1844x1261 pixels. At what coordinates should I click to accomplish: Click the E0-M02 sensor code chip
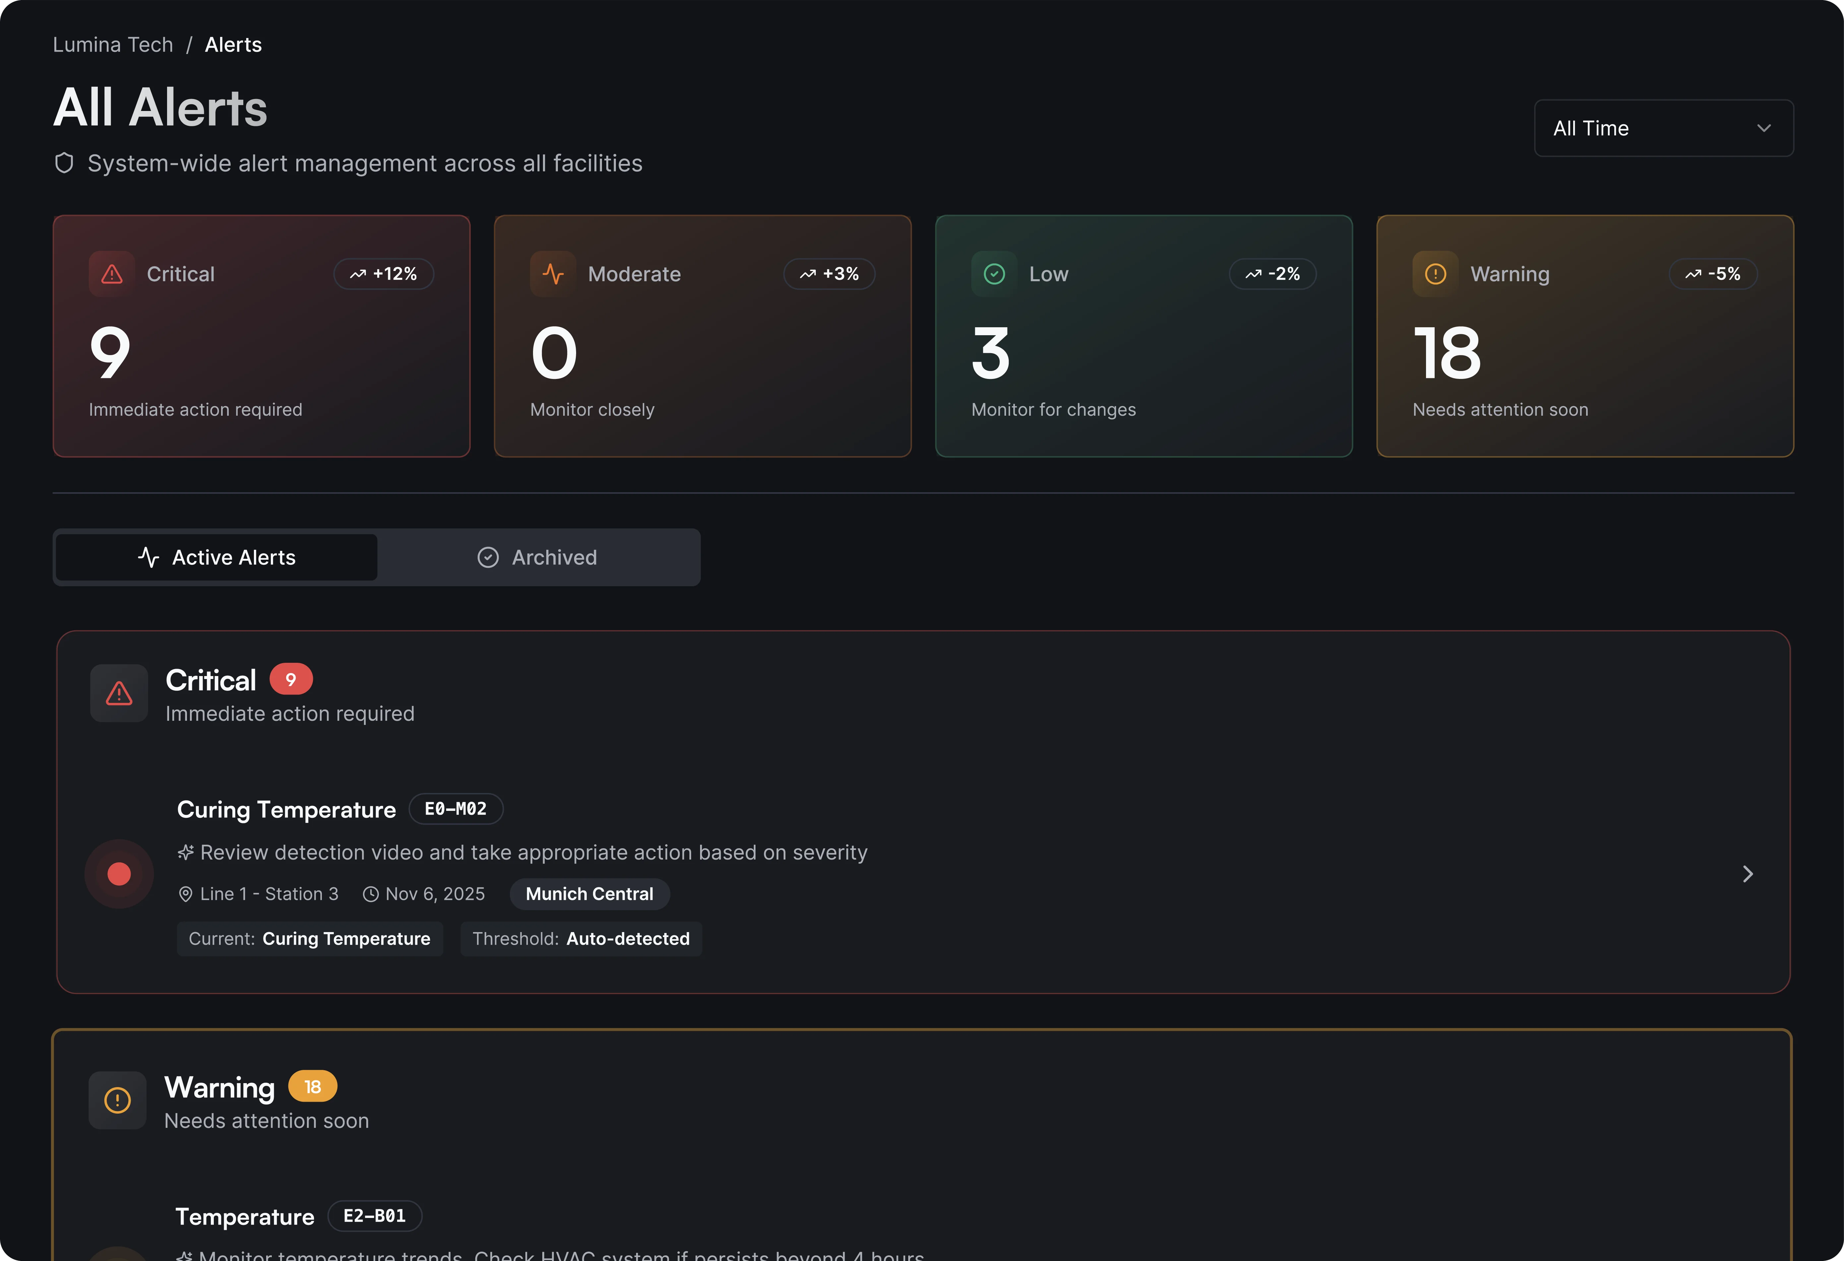[x=455, y=808]
